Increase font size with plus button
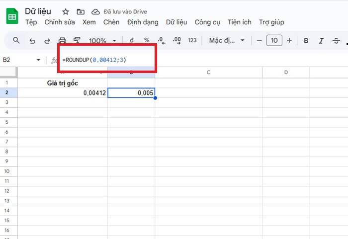348x239 pixels. (x=289, y=40)
